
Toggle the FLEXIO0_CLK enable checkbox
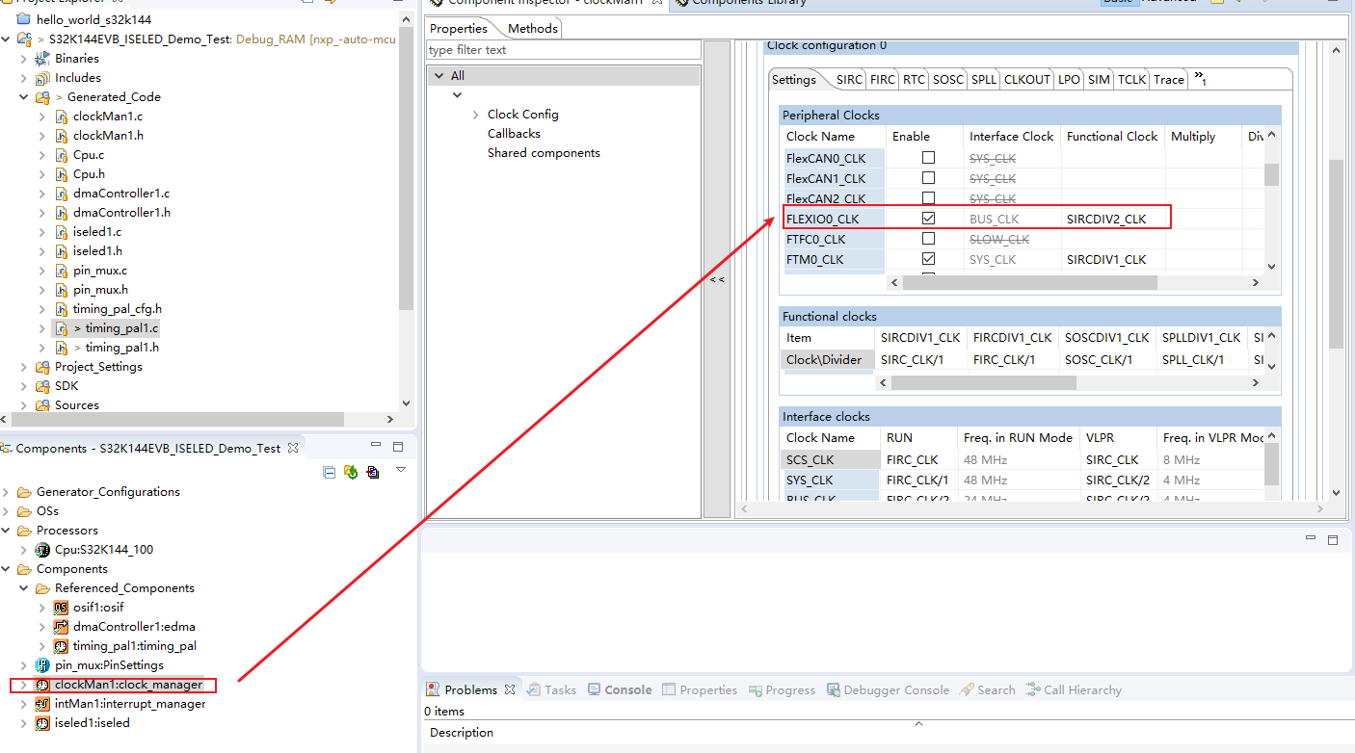pos(928,219)
